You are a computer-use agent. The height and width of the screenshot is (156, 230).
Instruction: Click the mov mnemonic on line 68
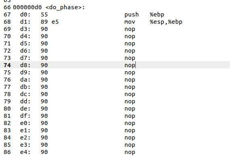point(130,22)
